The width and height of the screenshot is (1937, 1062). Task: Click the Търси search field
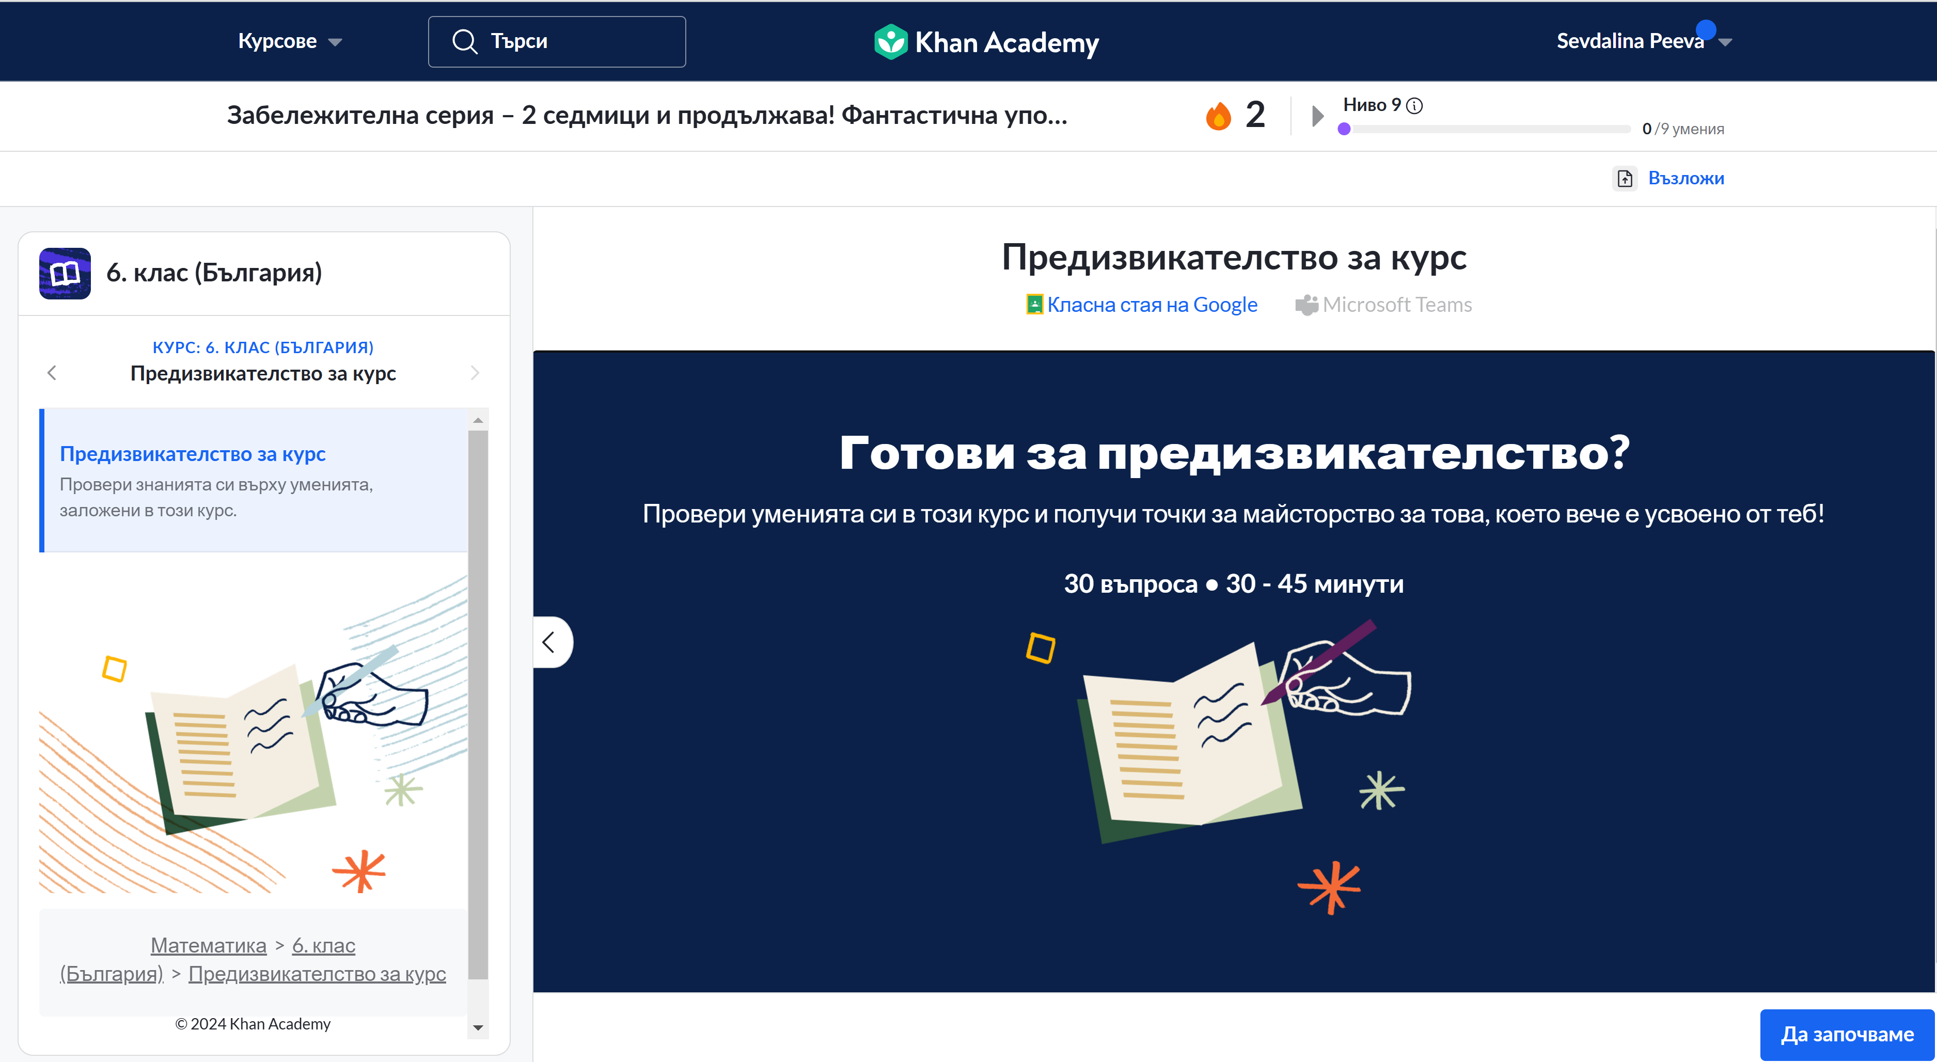557,41
